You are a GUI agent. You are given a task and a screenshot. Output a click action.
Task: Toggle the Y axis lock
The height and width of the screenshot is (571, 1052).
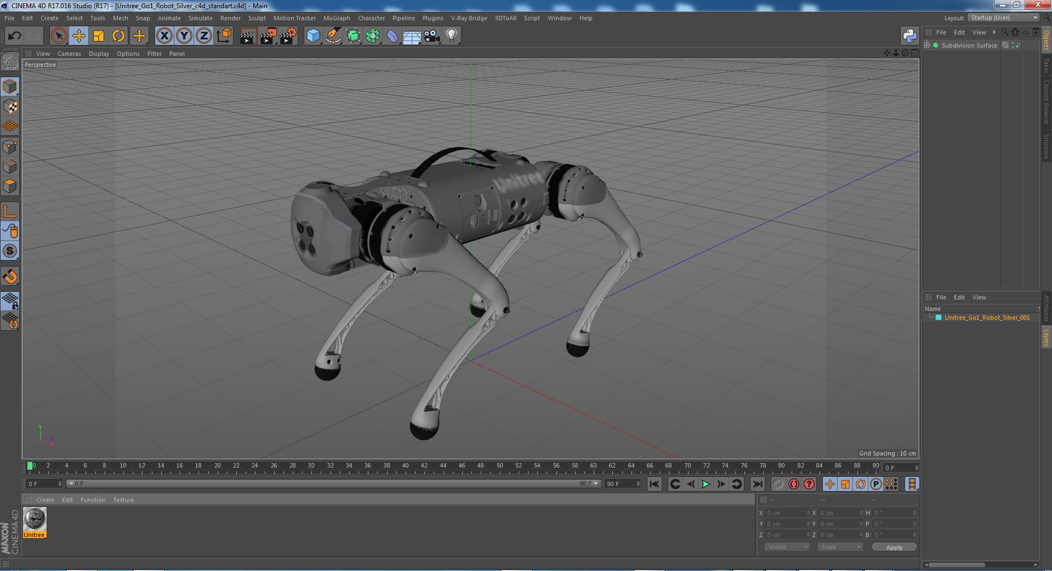pyautogui.click(x=184, y=36)
